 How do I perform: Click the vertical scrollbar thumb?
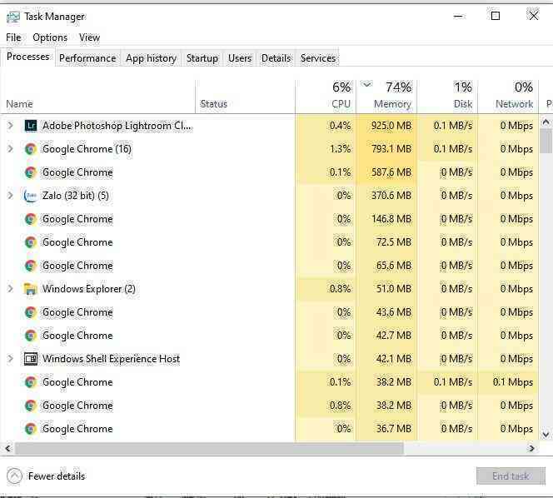(546, 141)
